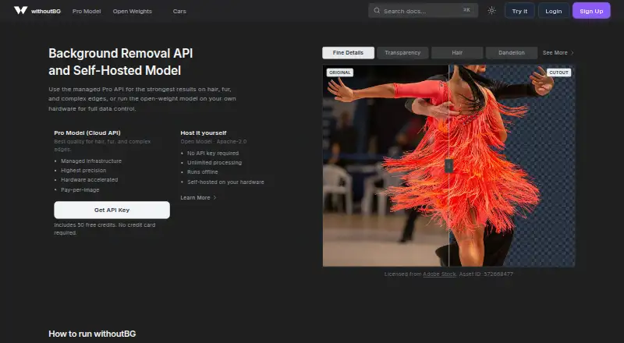Toggle the light/dark theme sun icon
The height and width of the screenshot is (343, 624).
(x=492, y=11)
